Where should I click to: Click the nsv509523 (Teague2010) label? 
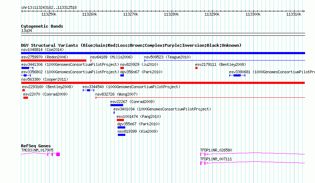(167, 57)
